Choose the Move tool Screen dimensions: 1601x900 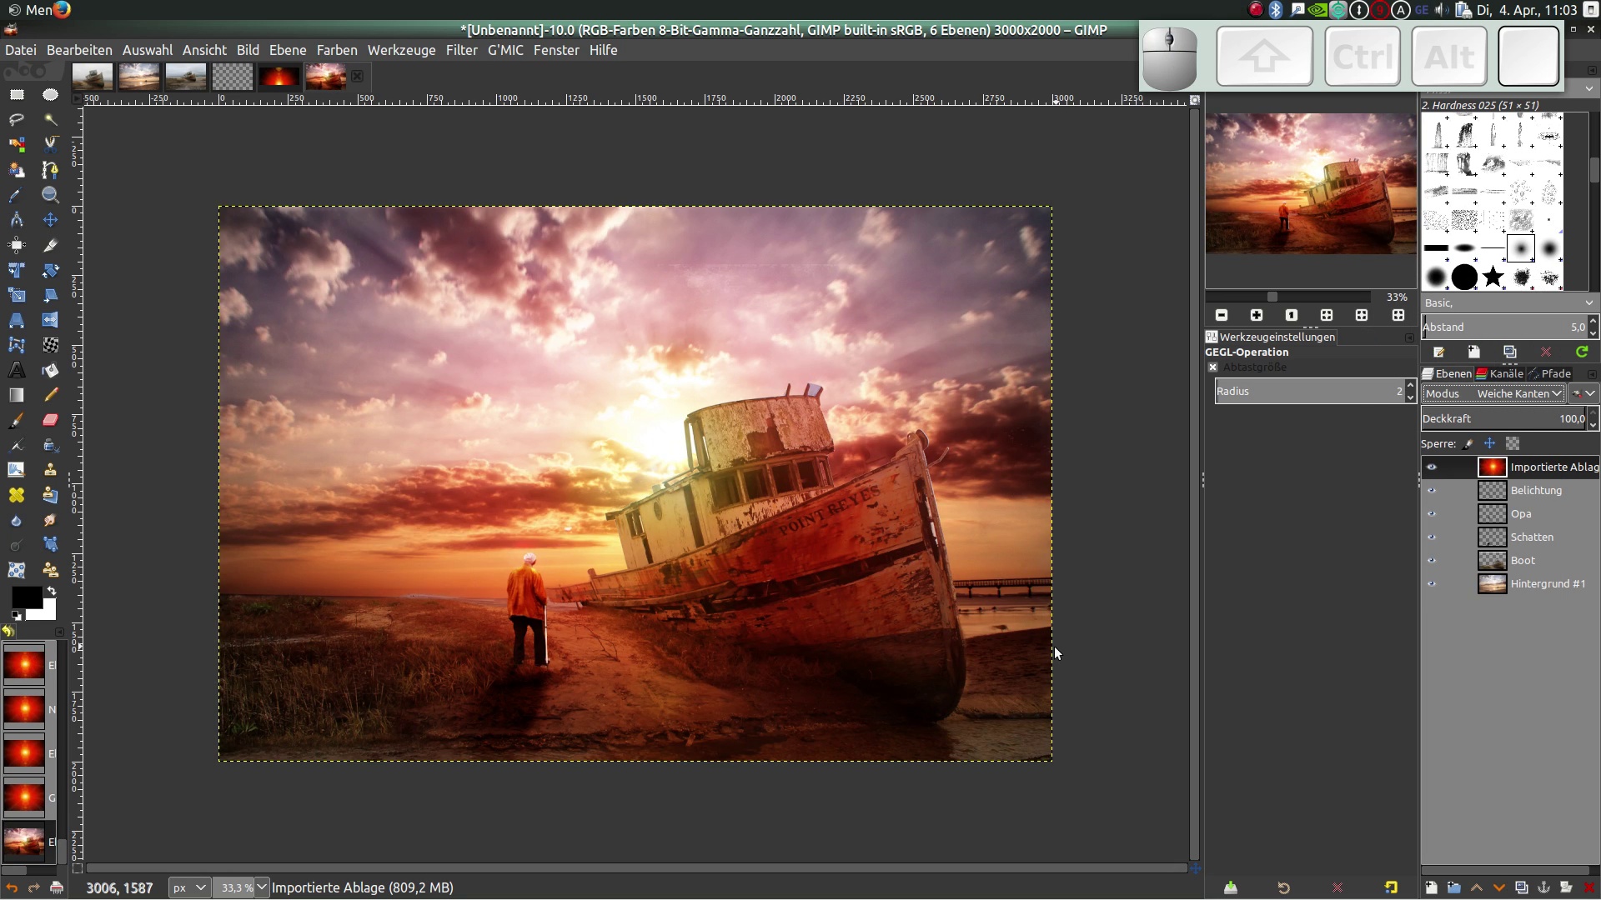point(50,220)
